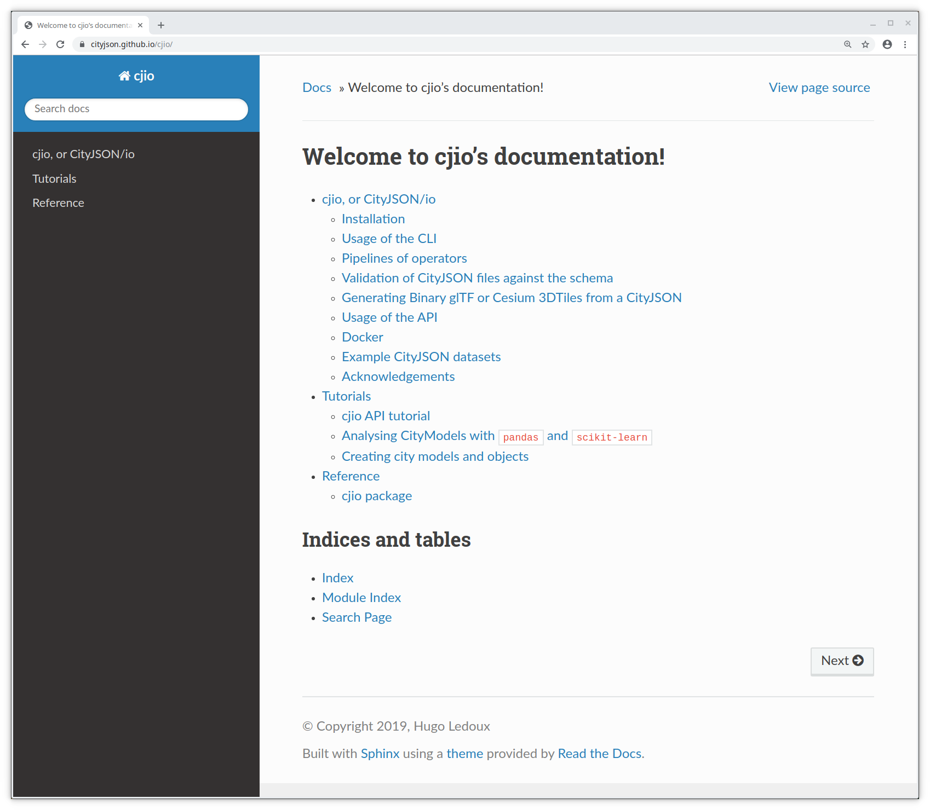
Task: Open the Reference link in the contents list
Action: [x=351, y=476]
